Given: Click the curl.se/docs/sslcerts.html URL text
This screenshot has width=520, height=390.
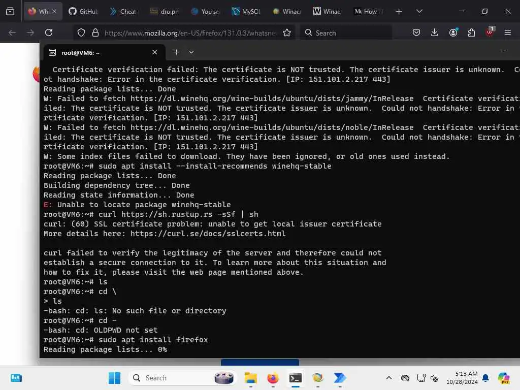Looking at the screenshot, I should [208, 234].
